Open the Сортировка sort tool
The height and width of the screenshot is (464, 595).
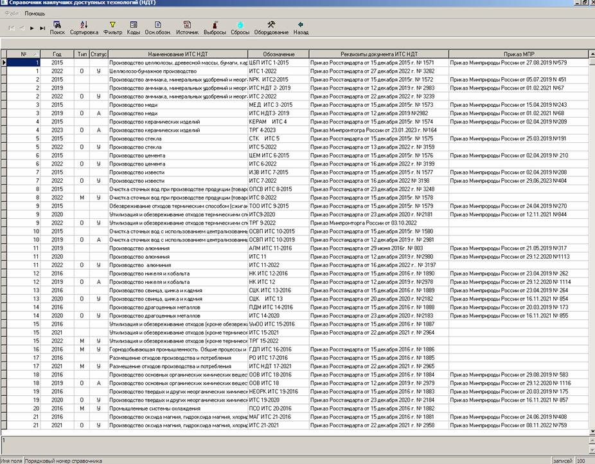pos(84,27)
